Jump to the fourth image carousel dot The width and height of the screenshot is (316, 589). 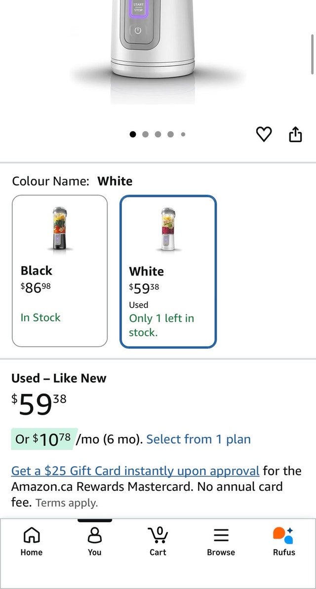(x=170, y=134)
